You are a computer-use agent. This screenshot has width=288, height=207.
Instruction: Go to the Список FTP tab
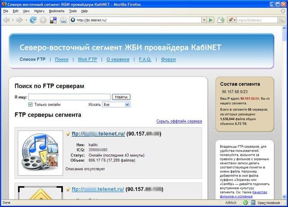(32, 59)
